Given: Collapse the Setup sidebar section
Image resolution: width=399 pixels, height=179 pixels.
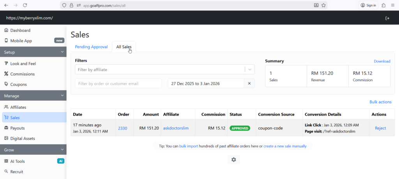Looking at the screenshot, I should click(x=62, y=52).
